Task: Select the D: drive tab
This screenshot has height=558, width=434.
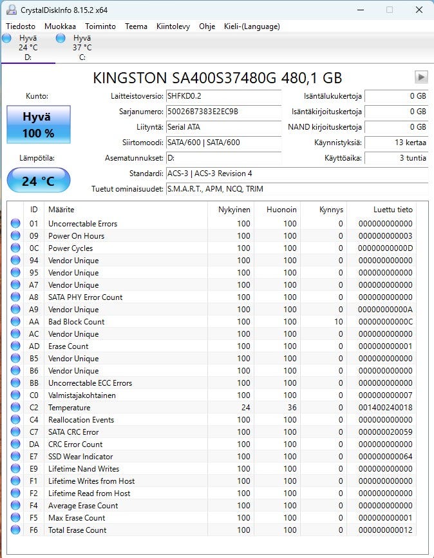Action: [28, 47]
